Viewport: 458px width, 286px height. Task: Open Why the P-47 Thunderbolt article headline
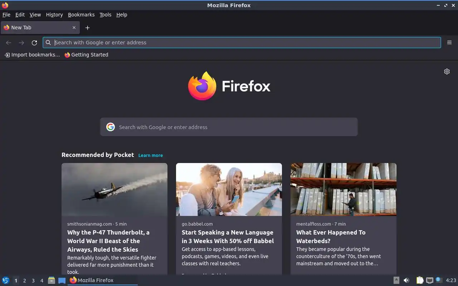coord(108,241)
